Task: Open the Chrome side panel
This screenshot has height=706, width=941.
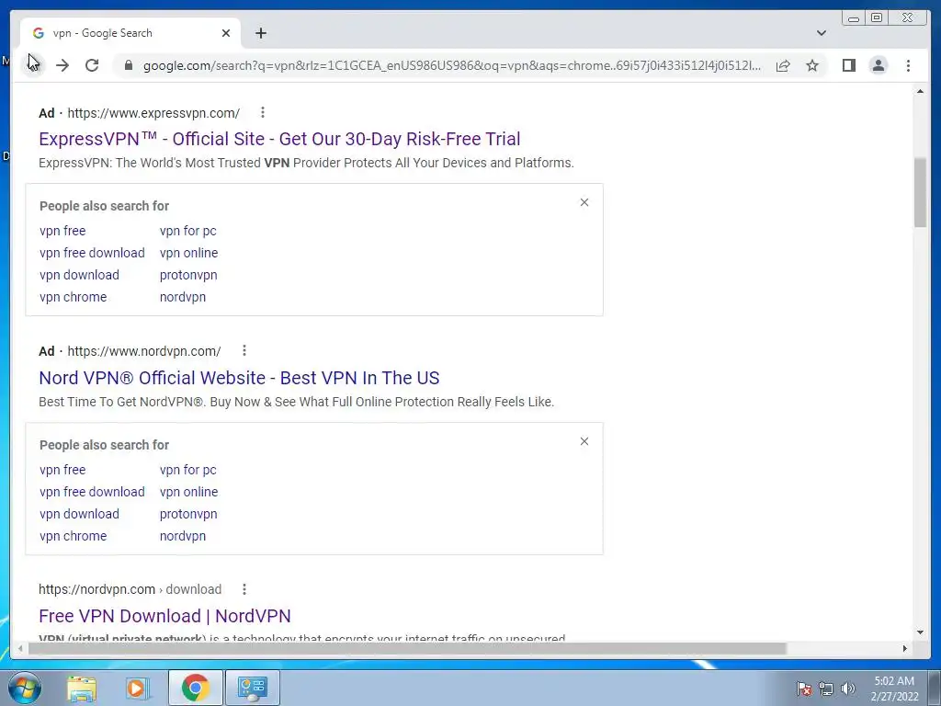Action: coord(848,65)
